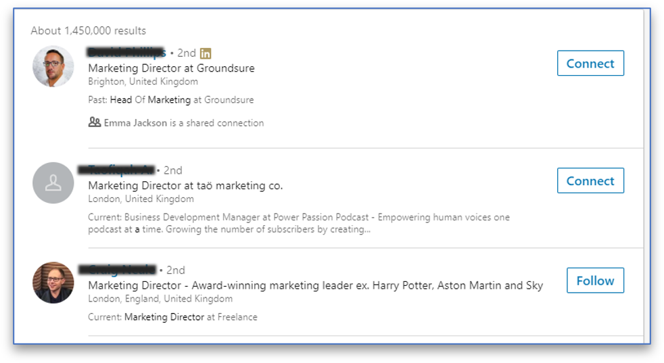This screenshot has height=363, width=664.
Task: Click the "Past: Head Of Marketing" line
Action: (x=170, y=100)
